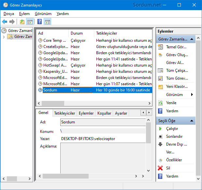This screenshot has width=202, height=190.
Task: Open the Eylem menu
Action: [24, 14]
